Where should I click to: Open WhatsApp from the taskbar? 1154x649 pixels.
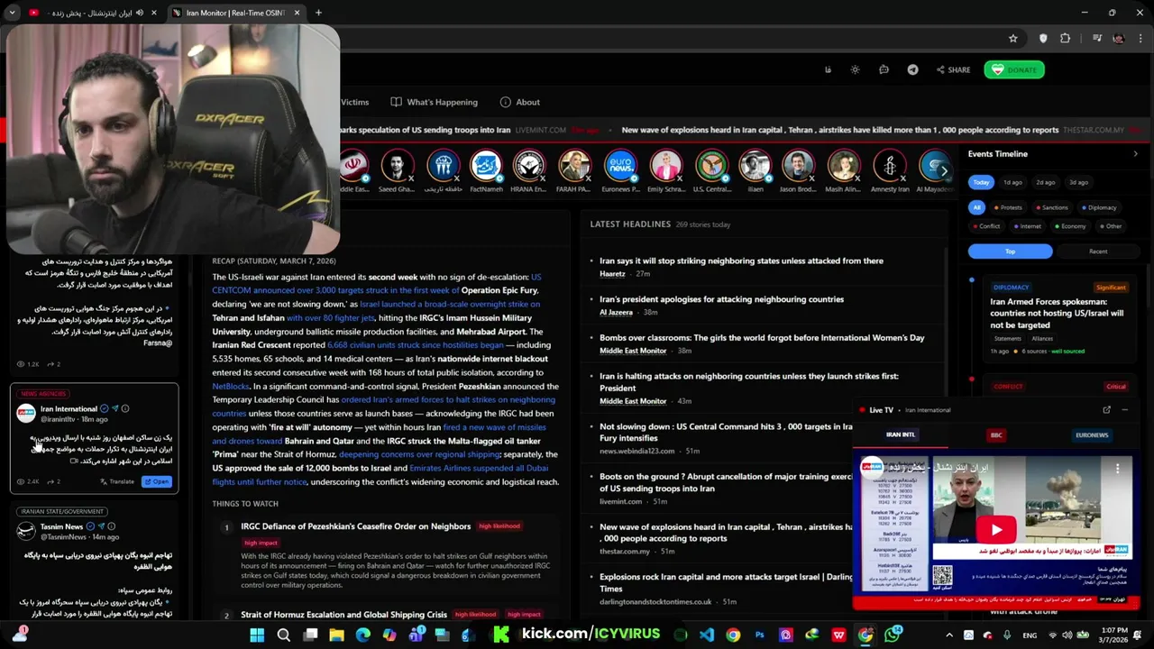click(x=892, y=635)
